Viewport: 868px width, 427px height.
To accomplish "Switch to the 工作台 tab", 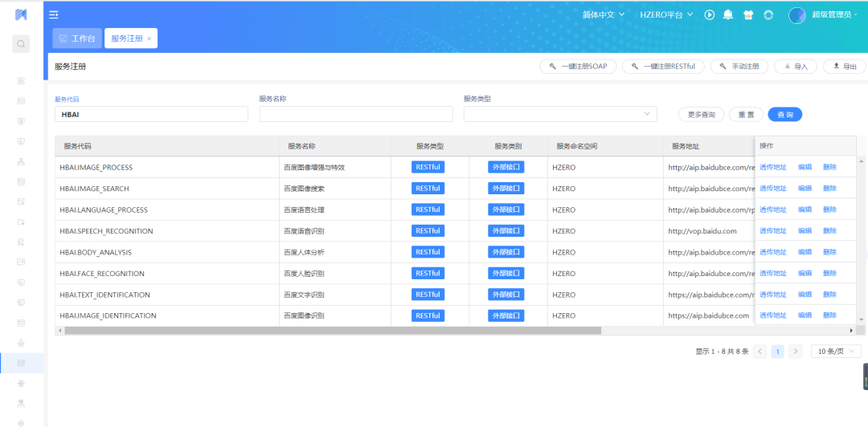I will [x=77, y=39].
